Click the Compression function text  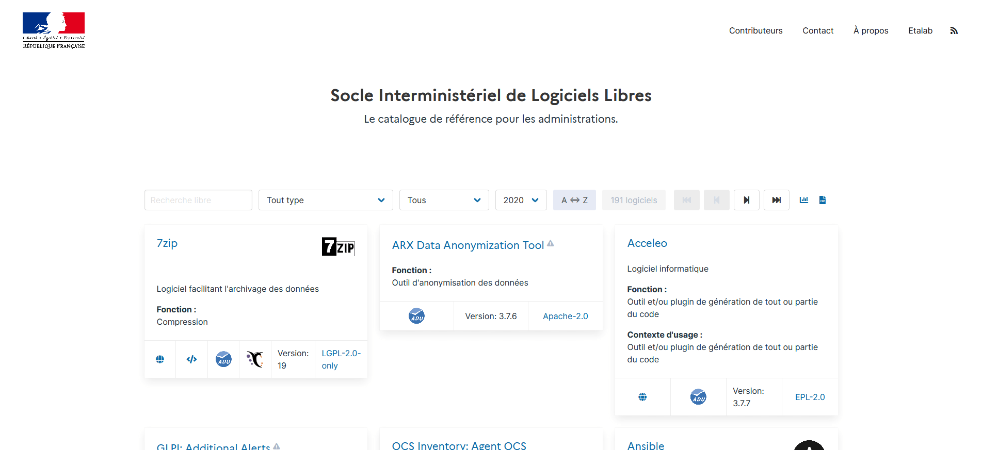pyautogui.click(x=182, y=322)
